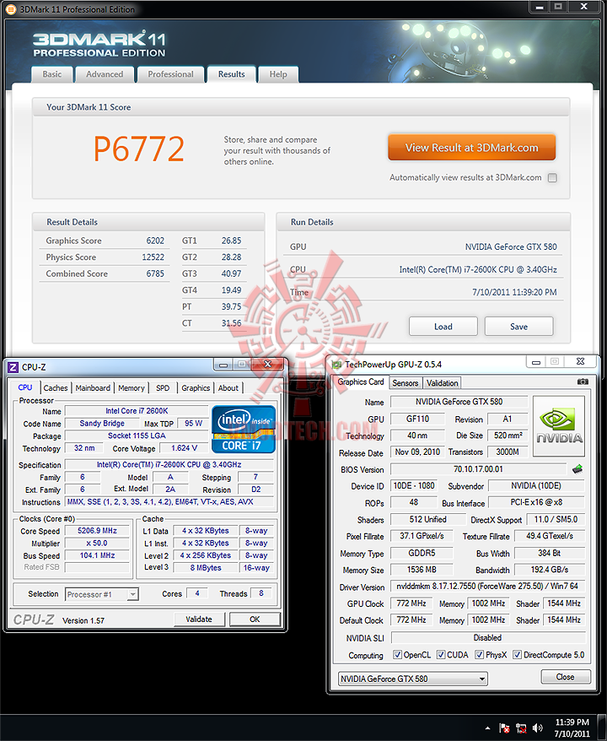Click the GPU-Z title bar icon
This screenshot has width=607, height=741.
point(336,365)
